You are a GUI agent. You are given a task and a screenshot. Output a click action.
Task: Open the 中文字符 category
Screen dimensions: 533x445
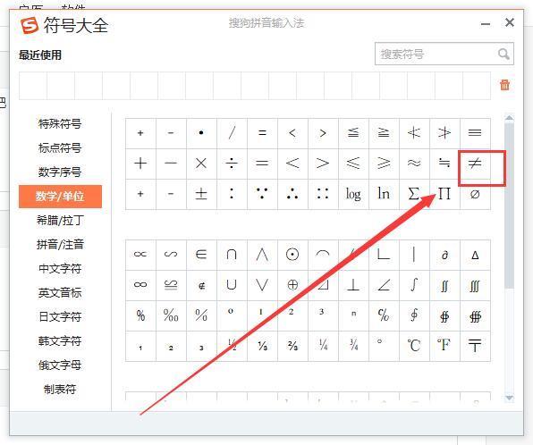(x=60, y=268)
